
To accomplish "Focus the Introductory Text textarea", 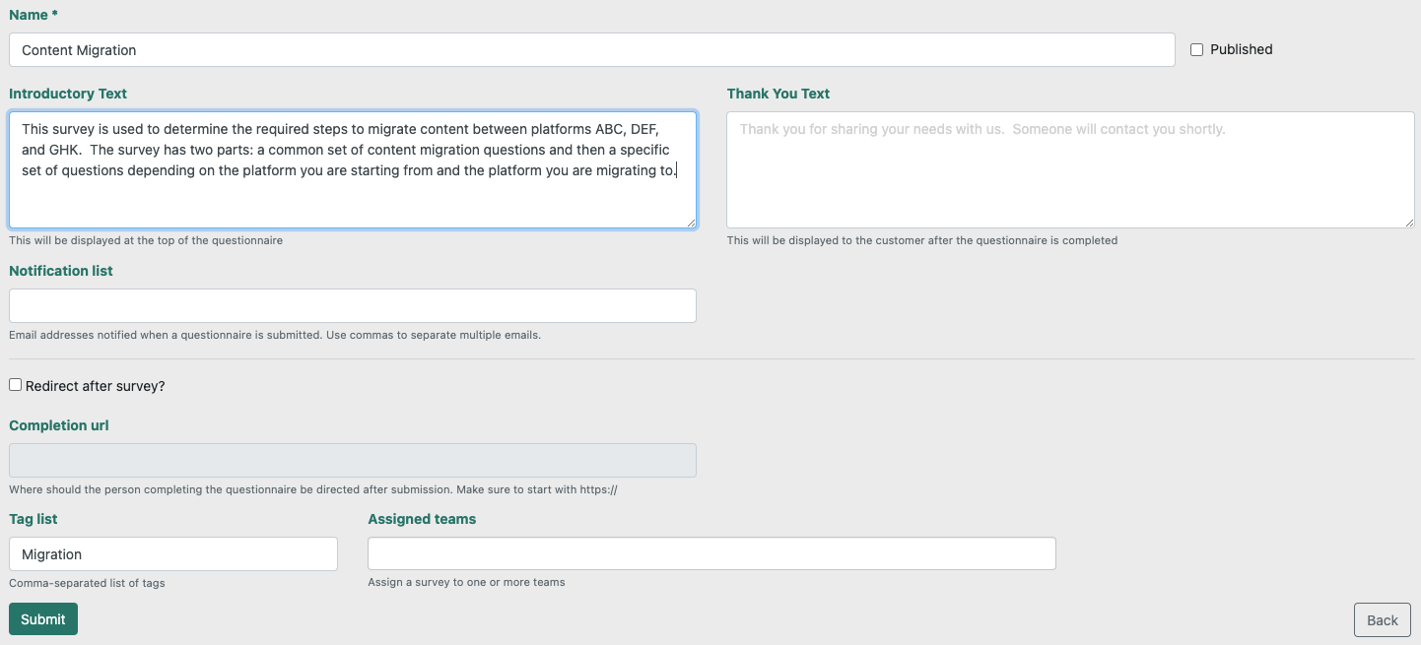I will coord(353,167).
